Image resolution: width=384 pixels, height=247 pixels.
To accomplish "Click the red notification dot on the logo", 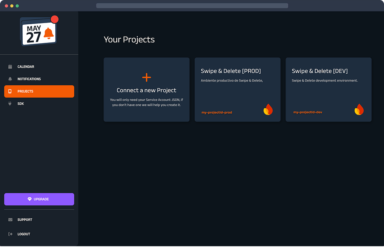I will pyautogui.click(x=55, y=19).
